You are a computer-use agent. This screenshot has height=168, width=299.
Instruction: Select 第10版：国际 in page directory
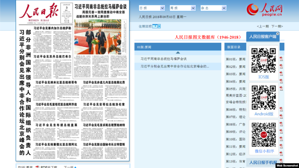pyautogui.click(x=236, y=139)
